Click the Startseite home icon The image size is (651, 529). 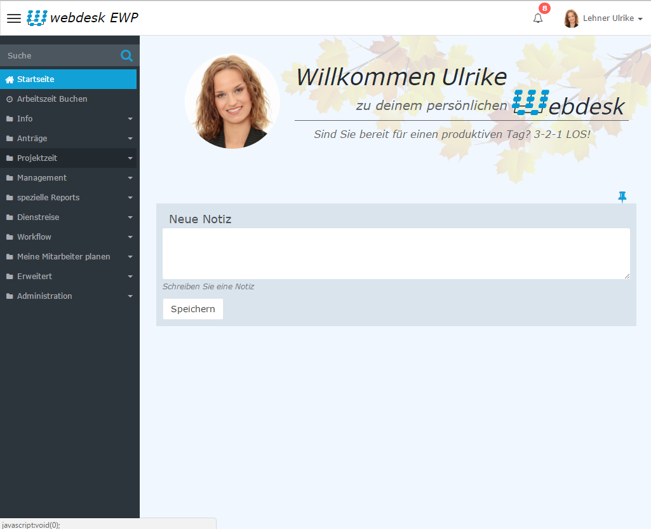(x=10, y=79)
